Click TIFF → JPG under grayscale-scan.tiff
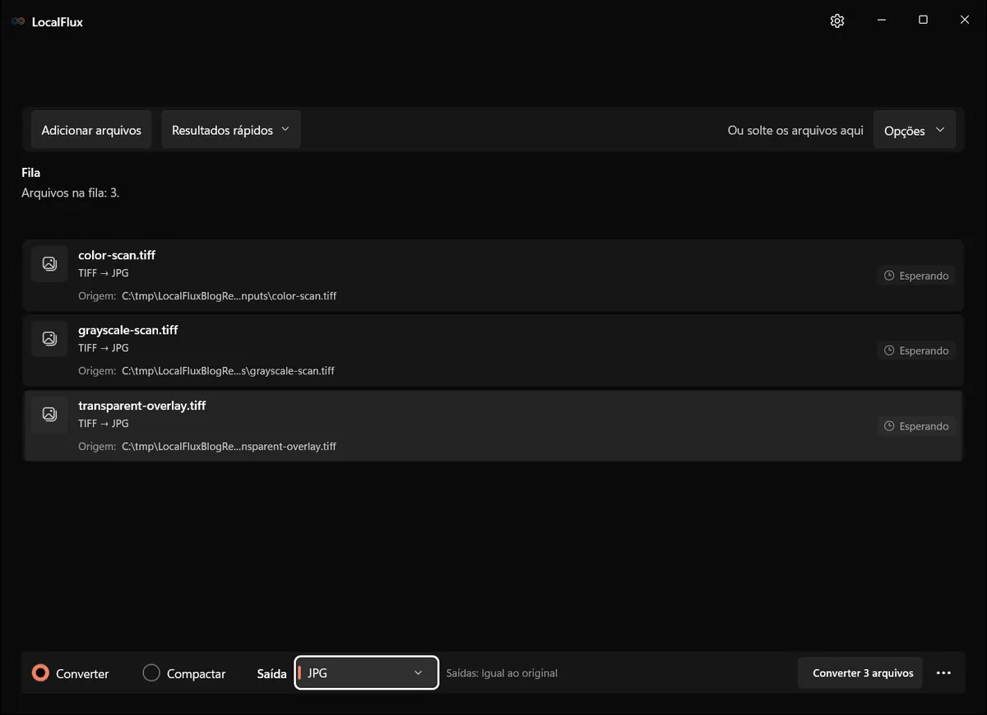The image size is (987, 715). (104, 348)
